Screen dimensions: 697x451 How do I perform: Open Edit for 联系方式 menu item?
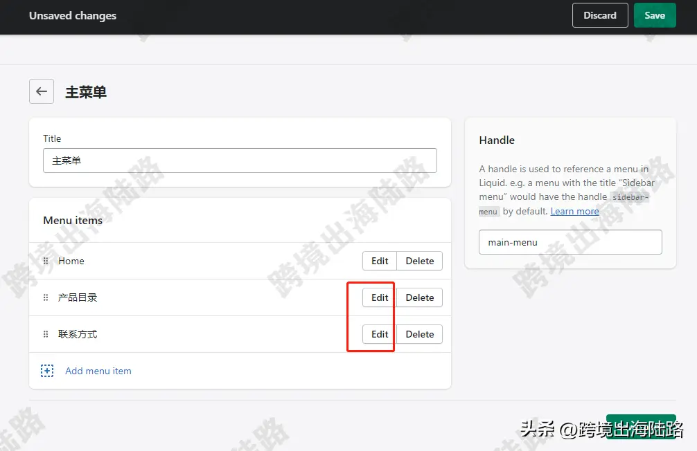pyautogui.click(x=380, y=334)
